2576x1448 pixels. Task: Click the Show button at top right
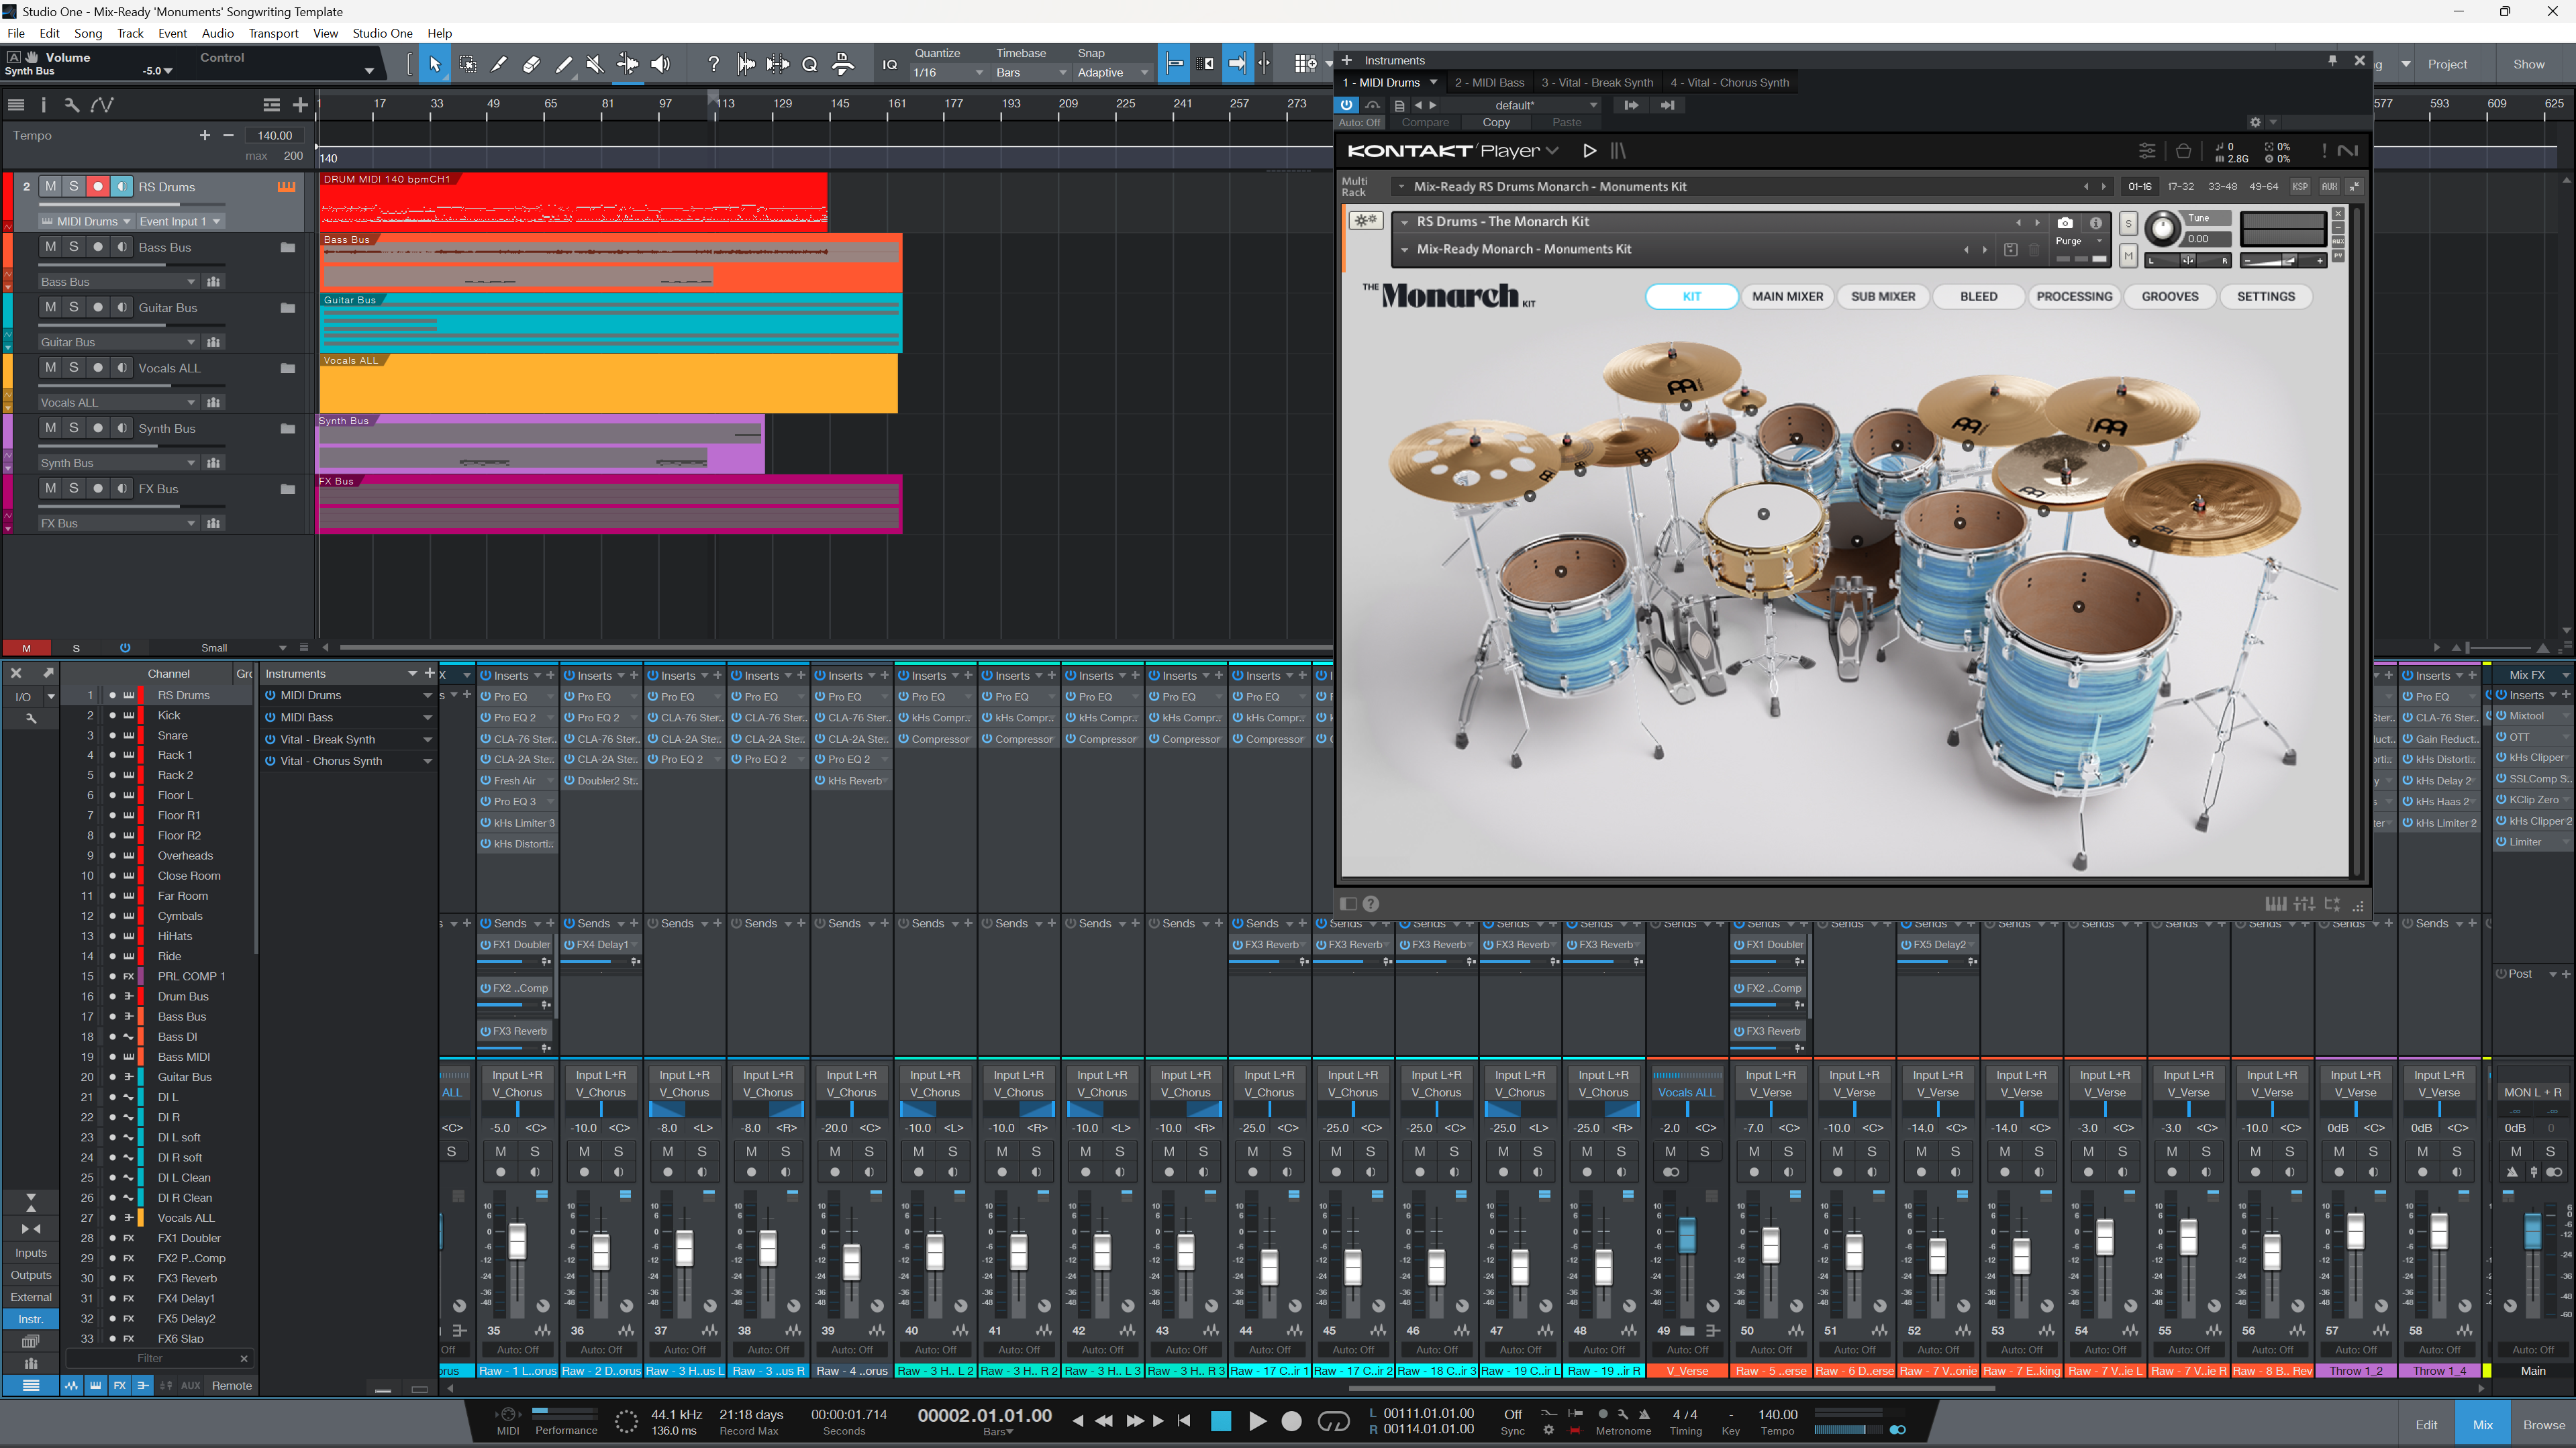point(2529,64)
